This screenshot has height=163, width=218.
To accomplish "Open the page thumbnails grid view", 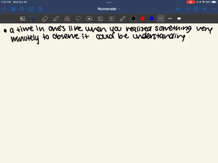I will click(x=13, y=9).
